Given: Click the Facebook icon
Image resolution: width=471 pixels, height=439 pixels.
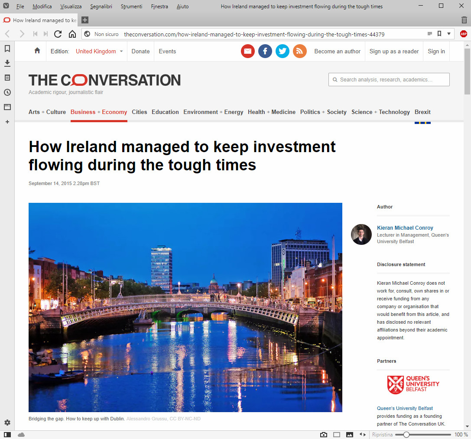Looking at the screenshot, I should click(265, 52).
